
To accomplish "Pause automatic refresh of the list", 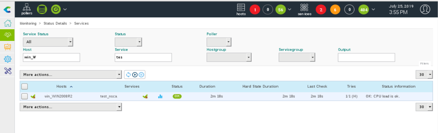I will (x=141, y=75).
